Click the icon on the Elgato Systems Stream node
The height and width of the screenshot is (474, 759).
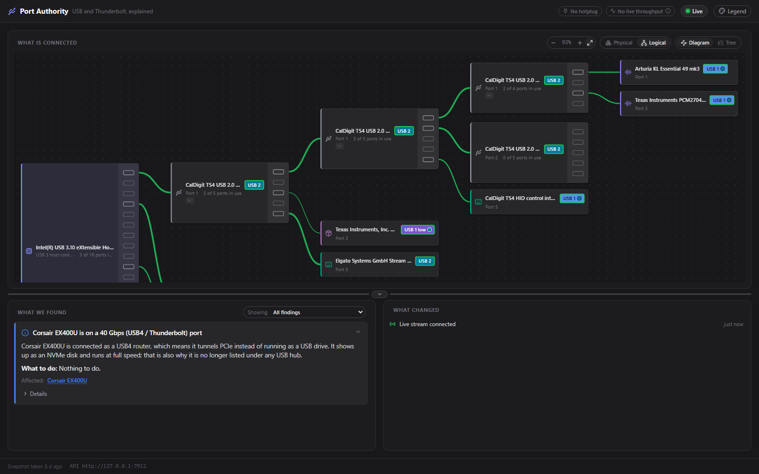328,264
